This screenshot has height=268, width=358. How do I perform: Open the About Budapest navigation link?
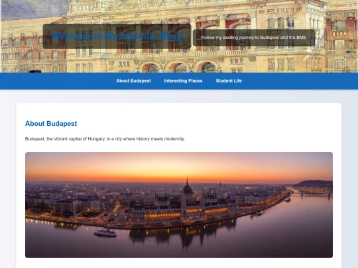(x=133, y=81)
